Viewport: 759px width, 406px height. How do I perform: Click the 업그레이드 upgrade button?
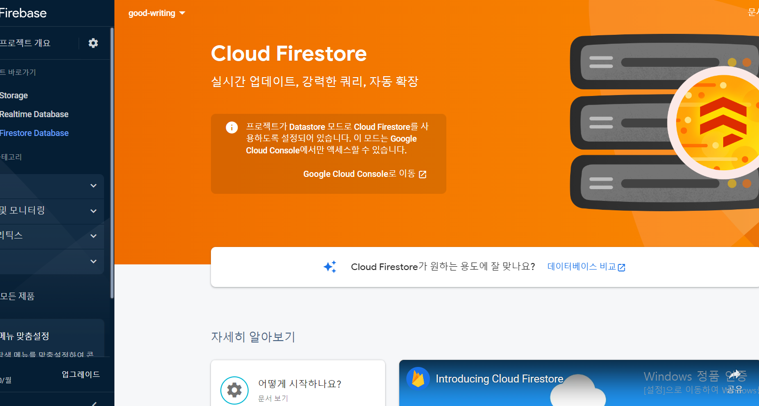pos(81,374)
